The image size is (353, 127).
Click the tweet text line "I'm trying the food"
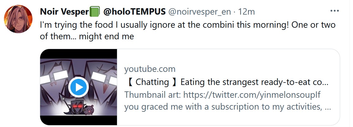[x=187, y=25]
